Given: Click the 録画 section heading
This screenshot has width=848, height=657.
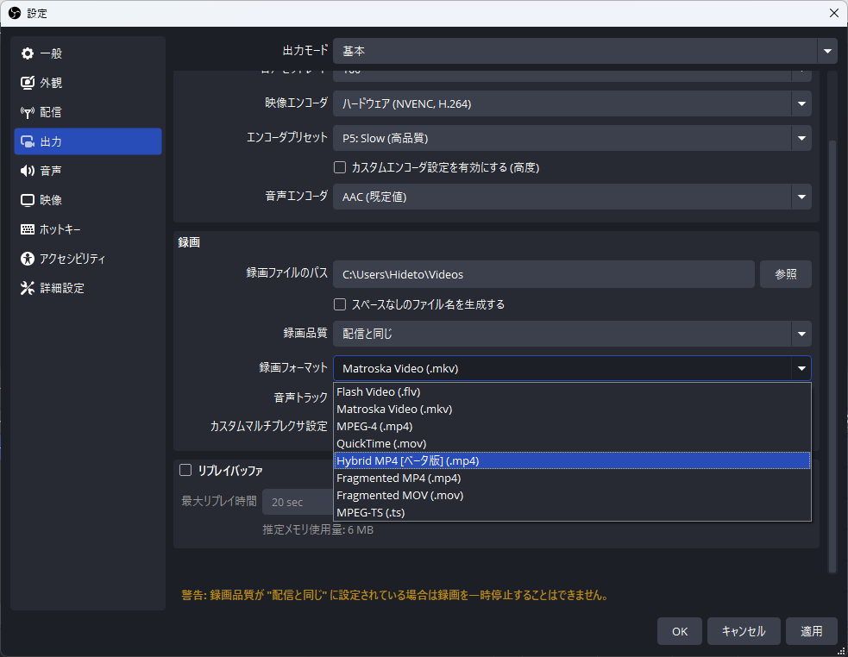Looking at the screenshot, I should (x=189, y=242).
